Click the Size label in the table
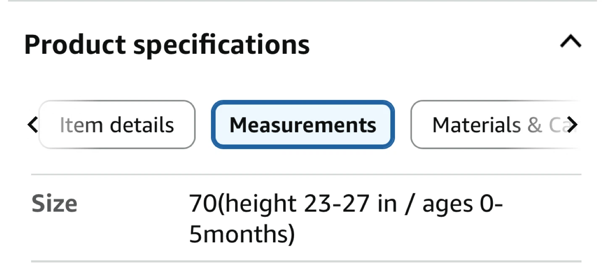This screenshot has width=605, height=268. pos(54,205)
